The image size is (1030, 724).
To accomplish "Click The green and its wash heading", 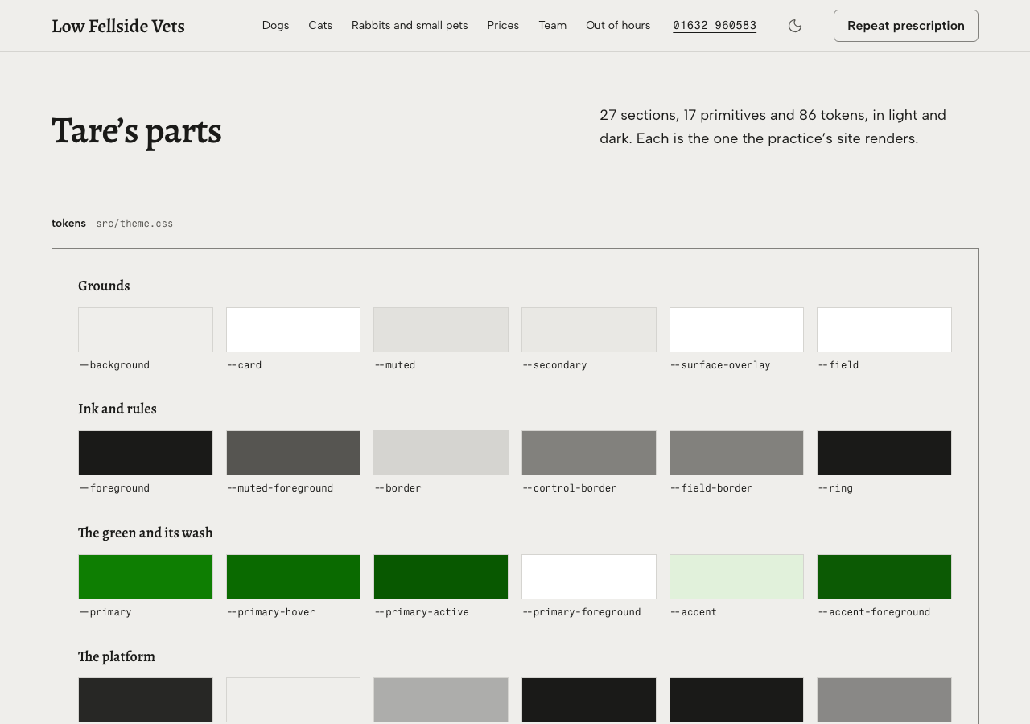I will [146, 533].
